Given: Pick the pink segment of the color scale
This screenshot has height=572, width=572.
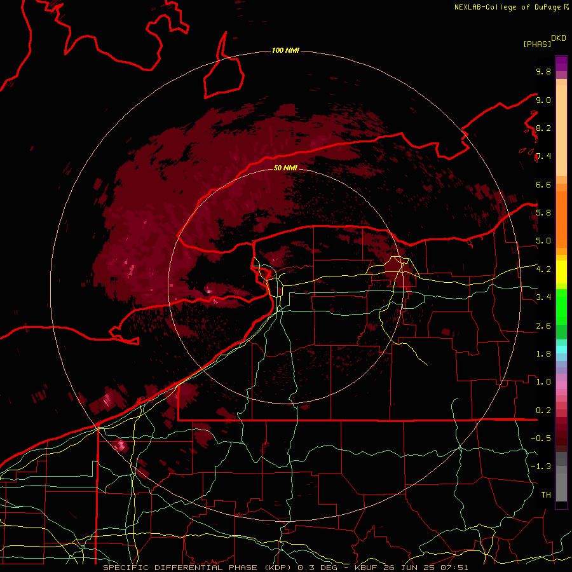Looking at the screenshot, I should [561, 385].
